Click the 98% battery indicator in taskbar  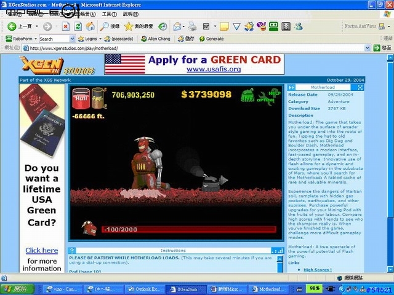click(314, 288)
